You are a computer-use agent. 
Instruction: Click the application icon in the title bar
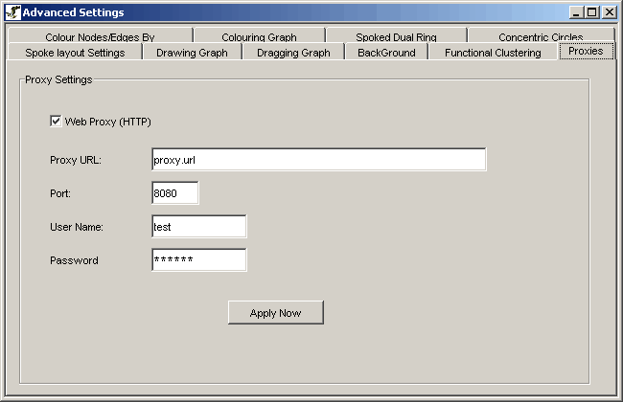tap(12, 12)
